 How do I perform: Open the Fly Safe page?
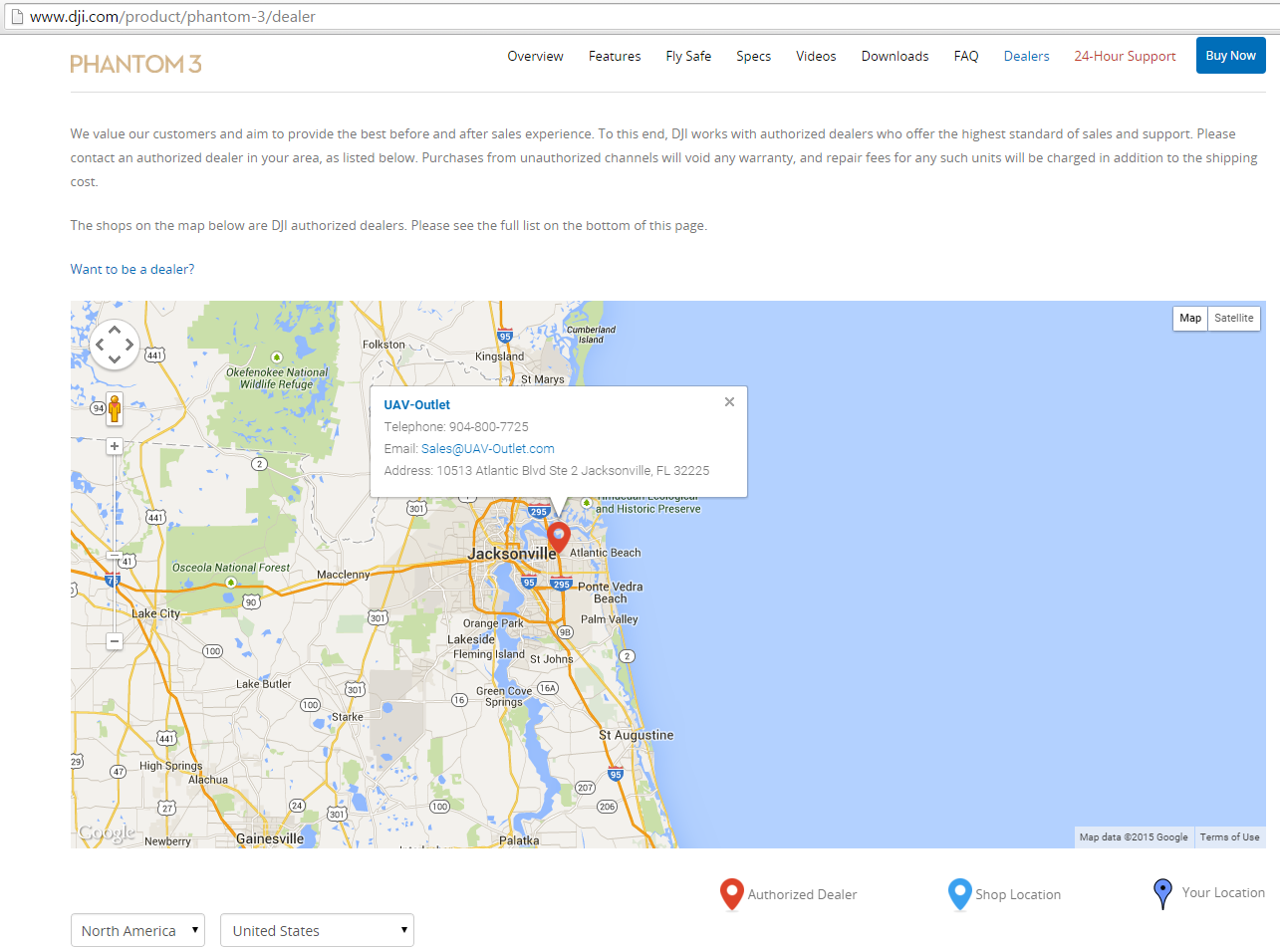coord(688,56)
